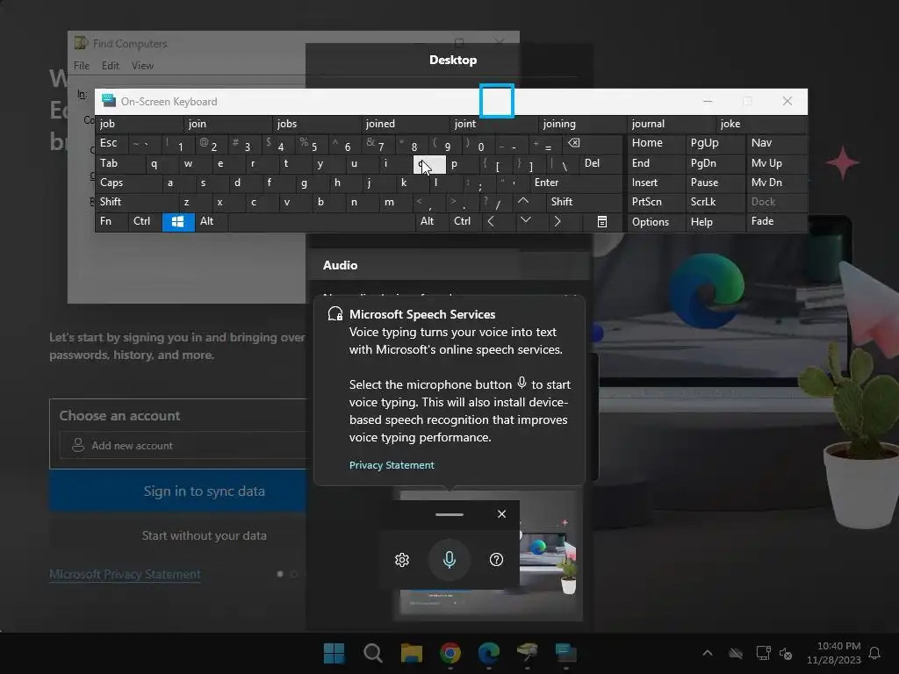Open the Edit menu in Find Computers
The width and height of the screenshot is (899, 674).
[110, 66]
